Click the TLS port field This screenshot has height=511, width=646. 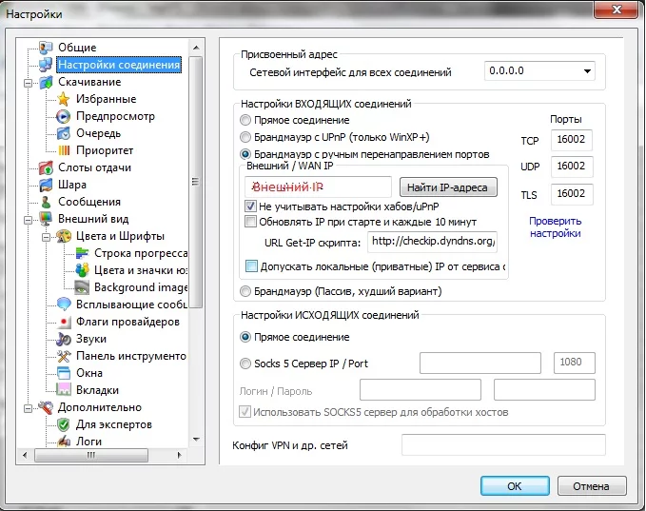point(572,194)
